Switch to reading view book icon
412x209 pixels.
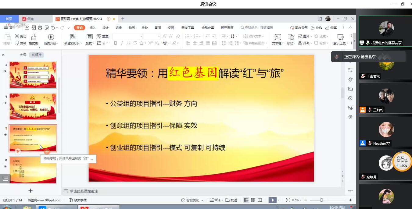click(260, 200)
